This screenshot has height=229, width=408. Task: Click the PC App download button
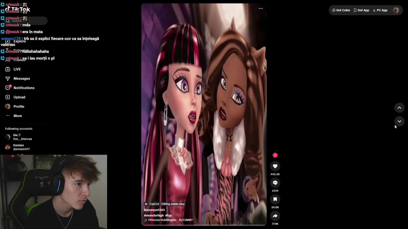point(380,10)
